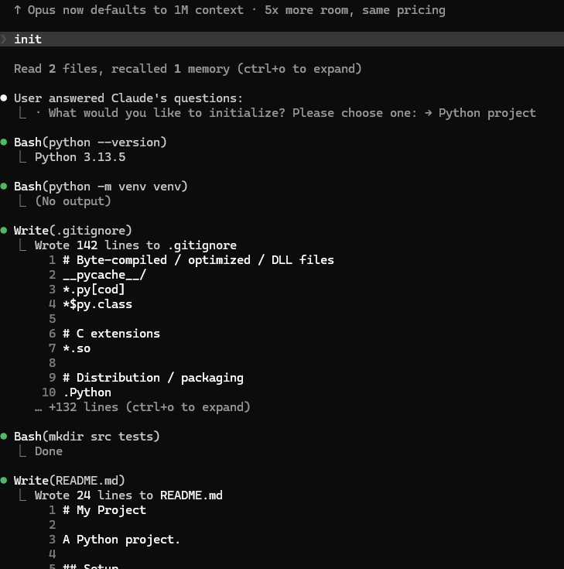Click the green dot beside Bash(python --version)
Image resolution: width=564 pixels, height=569 pixels.
tap(4, 142)
